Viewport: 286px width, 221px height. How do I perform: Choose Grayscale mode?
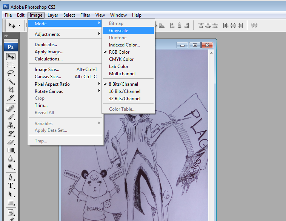pyautogui.click(x=128, y=31)
